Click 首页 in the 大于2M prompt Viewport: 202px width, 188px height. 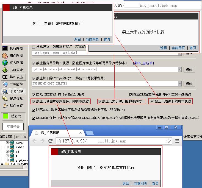(193, 48)
